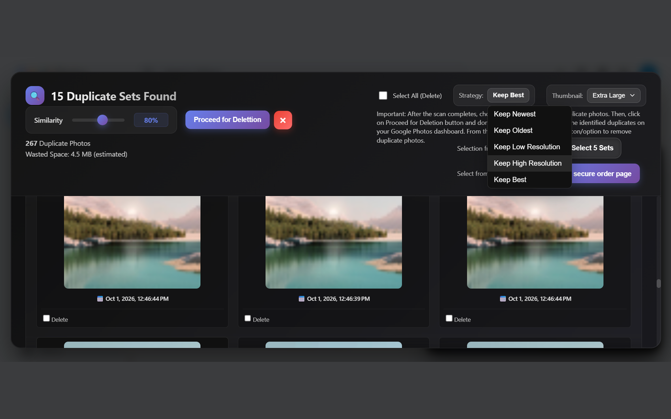Screen dimensions: 671x419
Task: Check Delete under the leftmost lake photo
Action: (x=47, y=318)
